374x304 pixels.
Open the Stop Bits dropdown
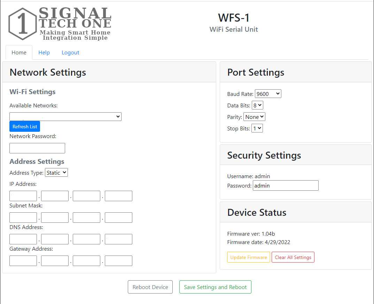coord(257,128)
